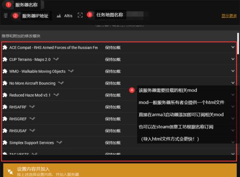Viewport: 240px width, 177px height.
Task: Click the mod list vertical scrollbar
Action: coord(238,44)
